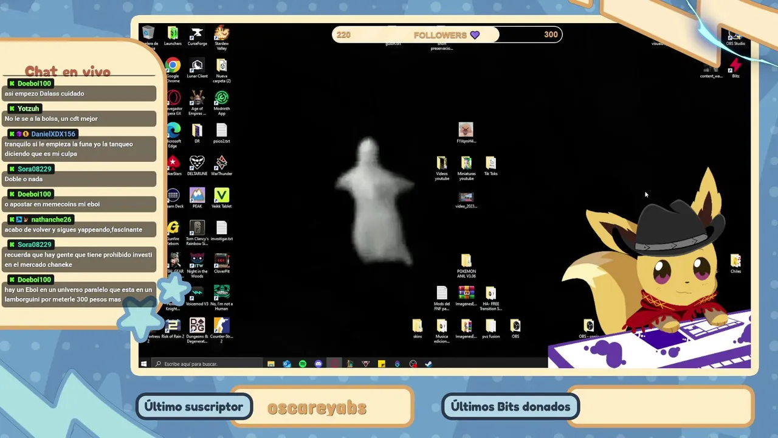
Task: Launch DELTARUNE from the desktop
Action: tap(197, 166)
